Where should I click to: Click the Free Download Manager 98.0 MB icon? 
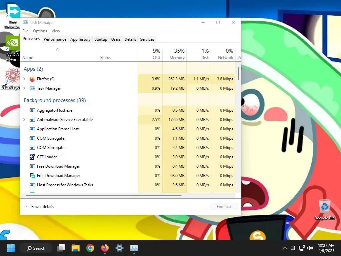click(x=32, y=176)
